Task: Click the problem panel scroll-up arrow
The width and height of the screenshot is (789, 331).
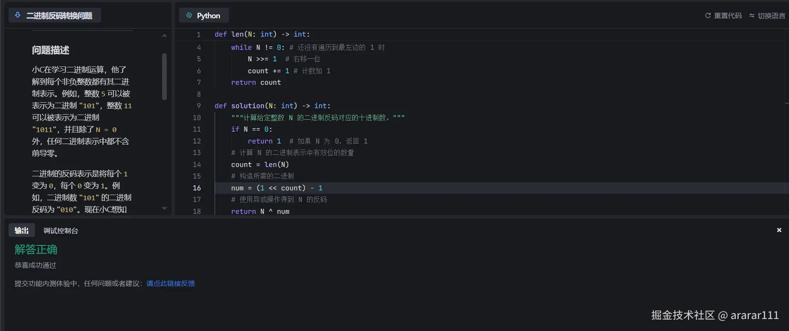Action: pos(164,35)
